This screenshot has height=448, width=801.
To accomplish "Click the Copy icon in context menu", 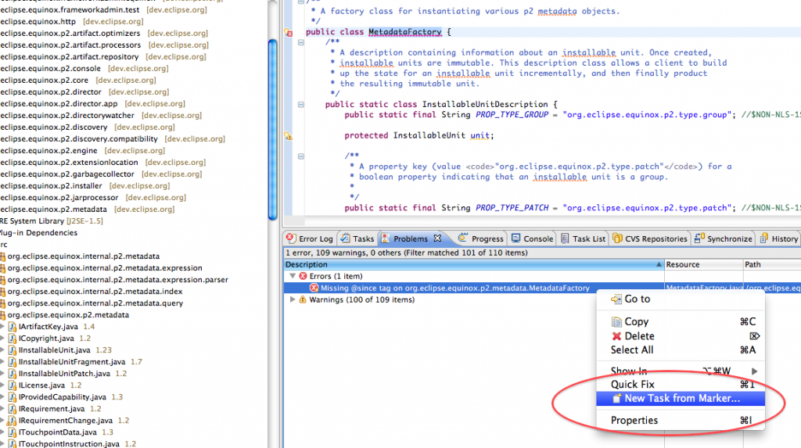I will pyautogui.click(x=616, y=321).
